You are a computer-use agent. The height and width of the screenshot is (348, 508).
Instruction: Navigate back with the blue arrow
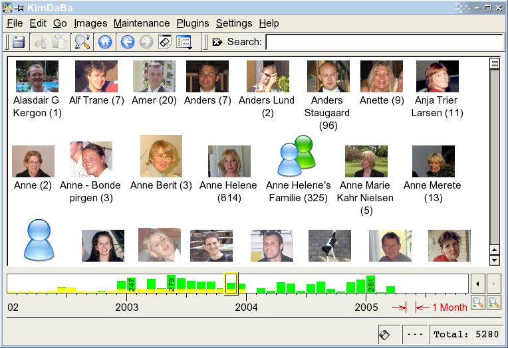click(x=128, y=42)
